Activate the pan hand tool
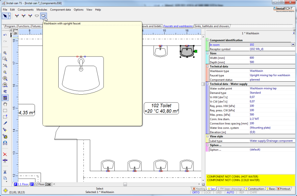The height and width of the screenshot is (196, 297). pyautogui.click(x=5, y=104)
